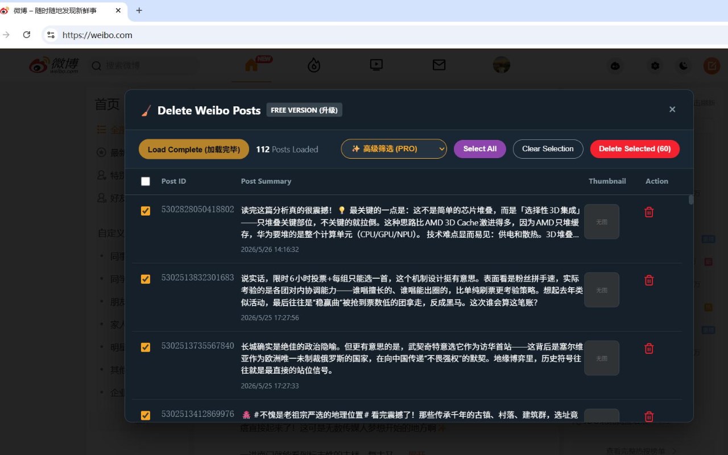The height and width of the screenshot is (455, 728).
Task: Click the Clear Selection button
Action: coord(548,149)
